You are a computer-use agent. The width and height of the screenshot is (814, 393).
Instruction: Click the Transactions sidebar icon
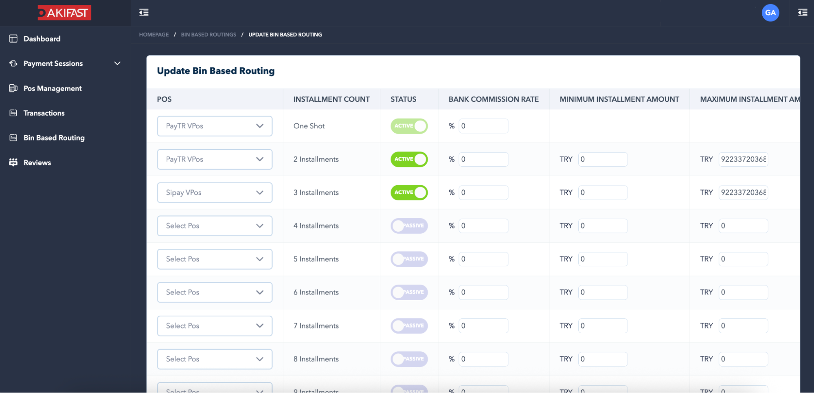pyautogui.click(x=13, y=113)
